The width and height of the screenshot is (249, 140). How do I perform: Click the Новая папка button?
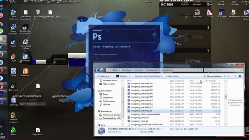click(x=172, y=76)
